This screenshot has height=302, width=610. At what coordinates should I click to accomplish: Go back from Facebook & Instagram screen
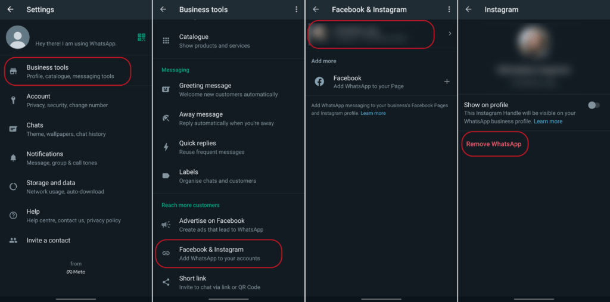[x=316, y=10]
